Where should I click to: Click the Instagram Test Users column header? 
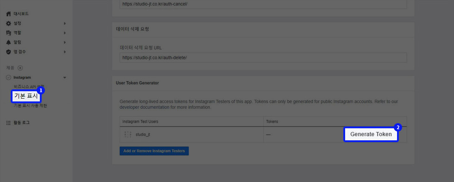tap(140, 121)
